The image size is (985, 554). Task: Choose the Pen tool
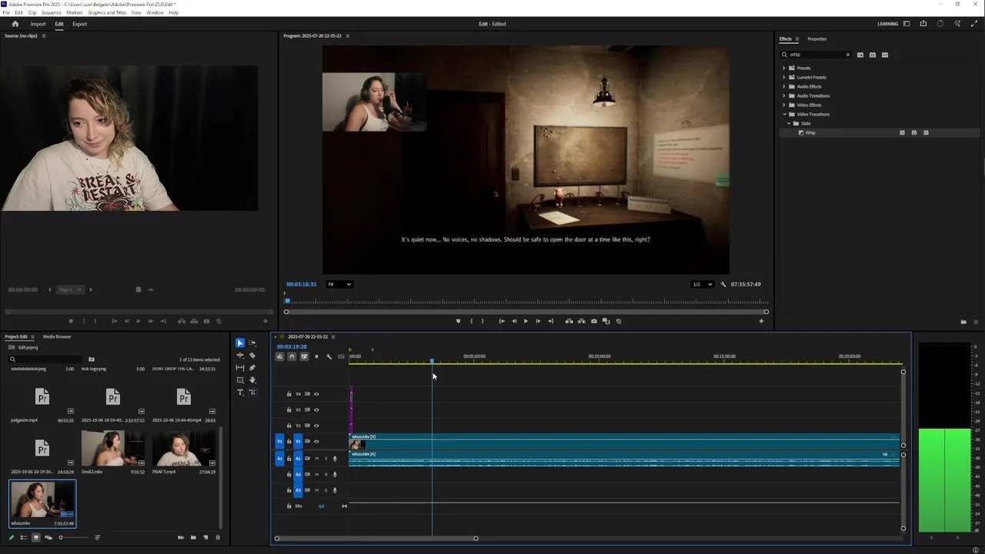[x=252, y=368]
